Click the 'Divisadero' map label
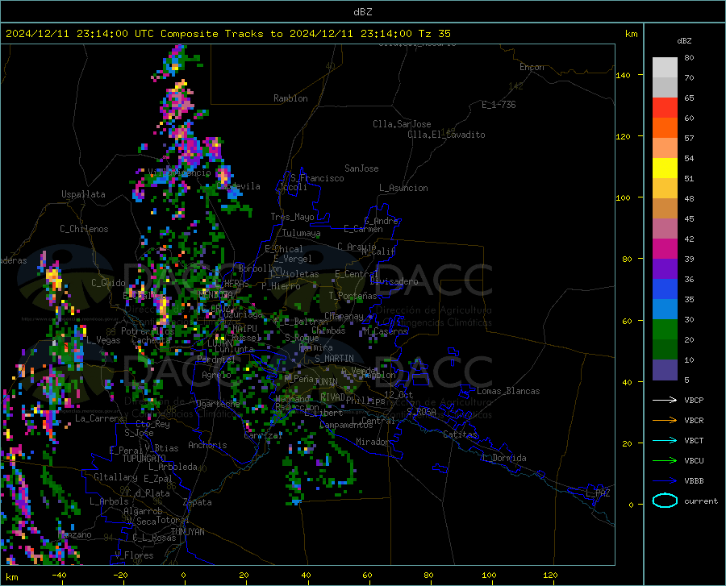The width and height of the screenshot is (726, 586). (394, 281)
